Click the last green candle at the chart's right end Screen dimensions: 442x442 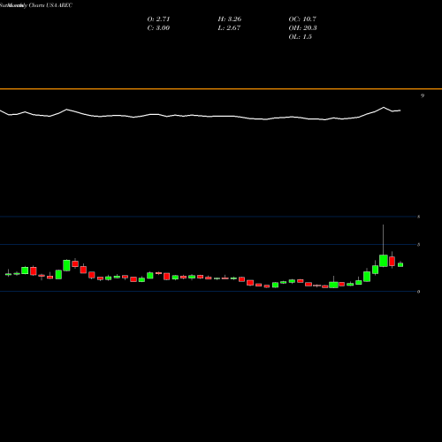coord(400,264)
